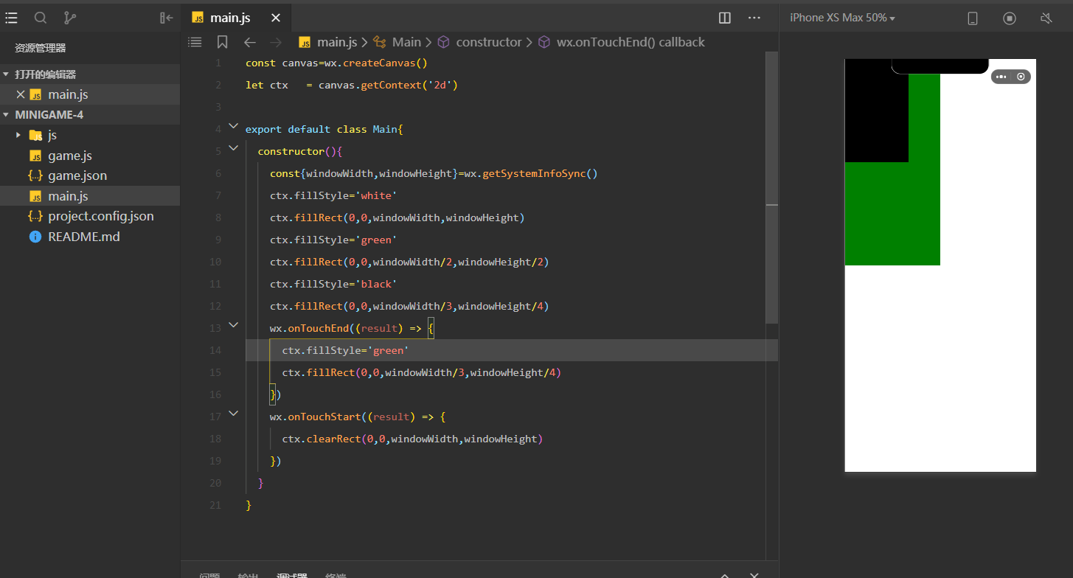This screenshot has width=1073, height=578.
Task: Click the ctx.fillStyle='white' line
Action: [x=333, y=195]
